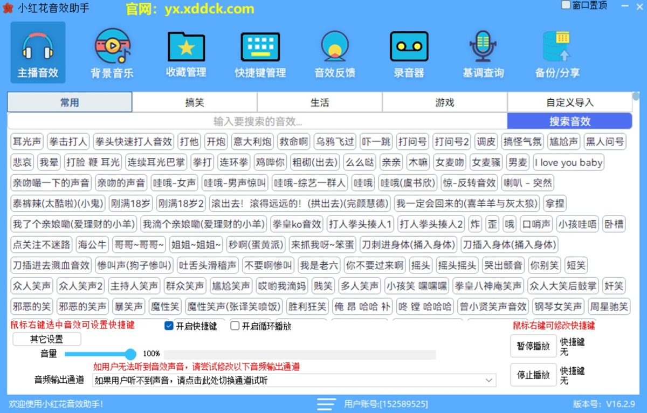Switch to the 游戏 tab
The width and height of the screenshot is (647, 413).
[x=444, y=102]
